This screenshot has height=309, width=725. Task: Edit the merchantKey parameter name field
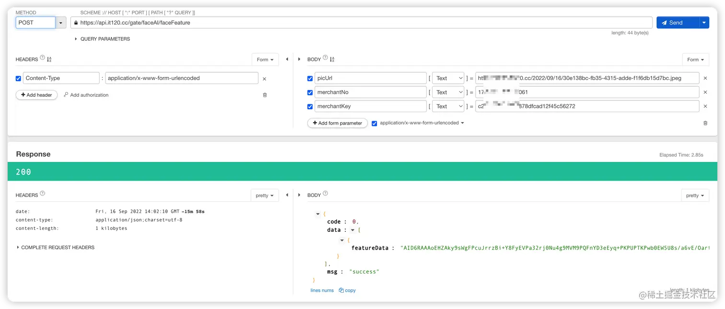tap(371, 106)
